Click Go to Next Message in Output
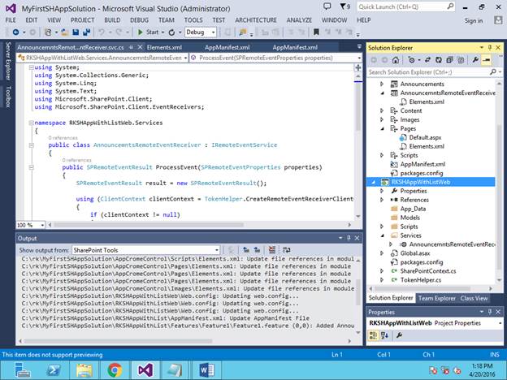 pos(257,250)
